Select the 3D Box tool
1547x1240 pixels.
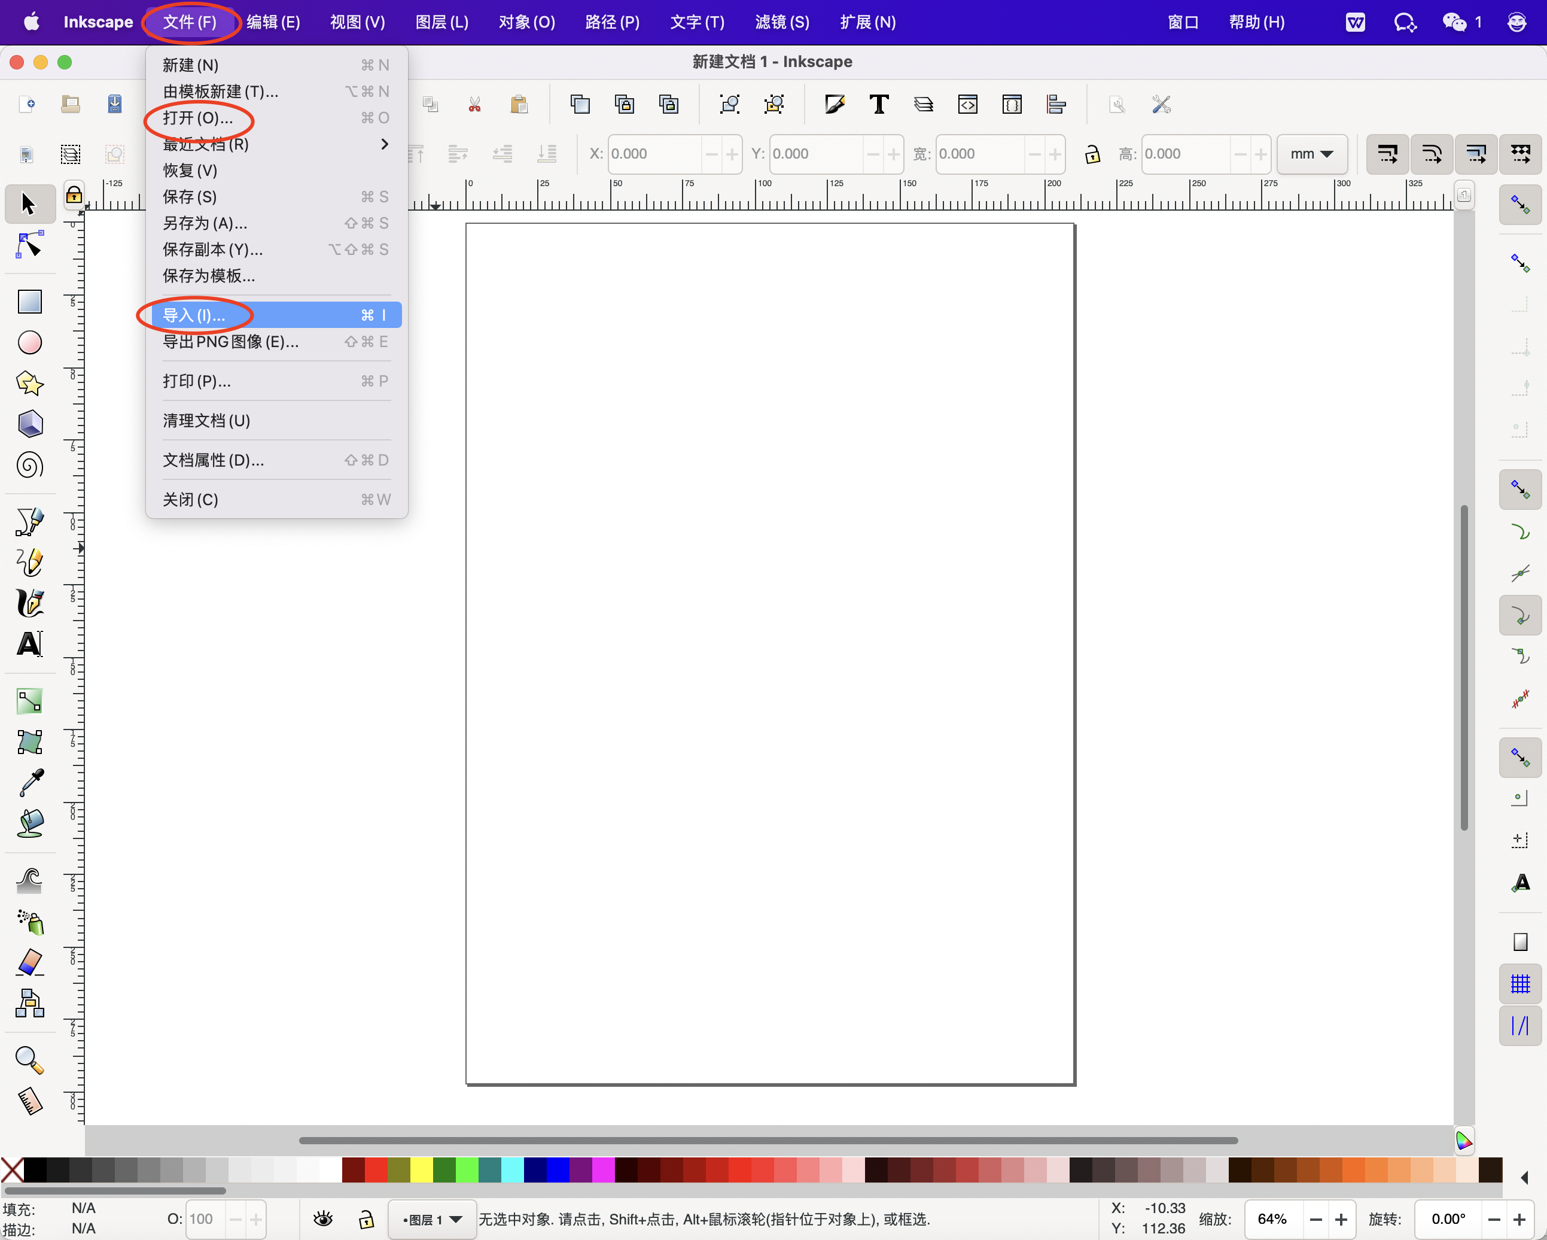[29, 424]
